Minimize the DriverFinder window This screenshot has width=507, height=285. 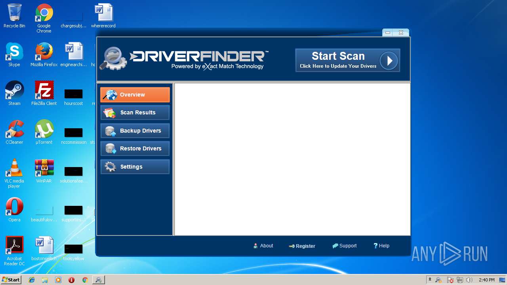(388, 33)
